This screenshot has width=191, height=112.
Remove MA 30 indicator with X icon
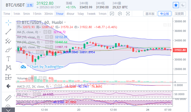(x=51, y=42)
